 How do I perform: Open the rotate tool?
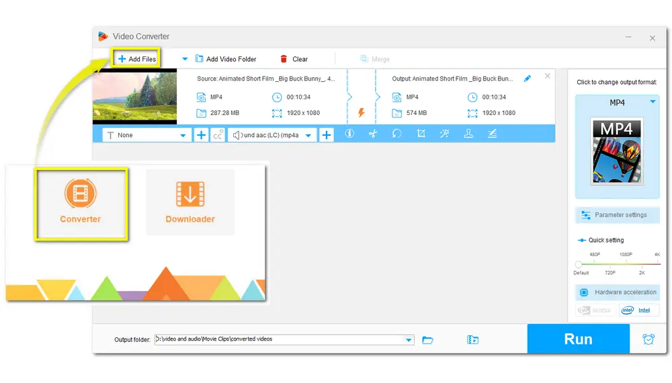[397, 134]
